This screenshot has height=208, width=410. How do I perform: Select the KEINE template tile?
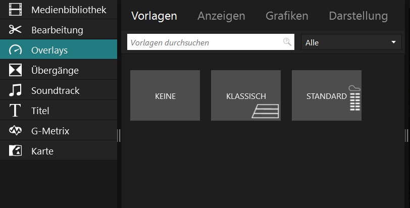point(165,95)
